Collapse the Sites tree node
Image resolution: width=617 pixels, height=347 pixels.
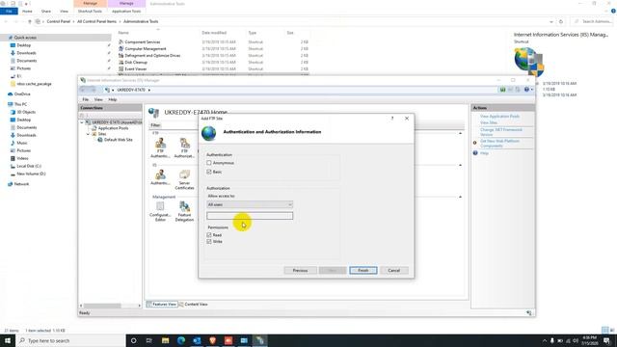click(x=88, y=134)
